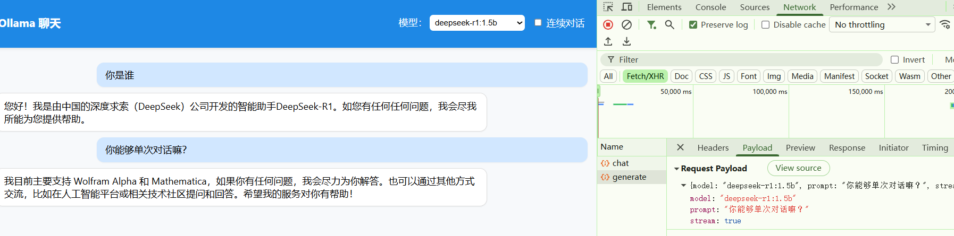Image resolution: width=954 pixels, height=236 pixels.
Task: Select the Payload tab
Action: click(757, 147)
